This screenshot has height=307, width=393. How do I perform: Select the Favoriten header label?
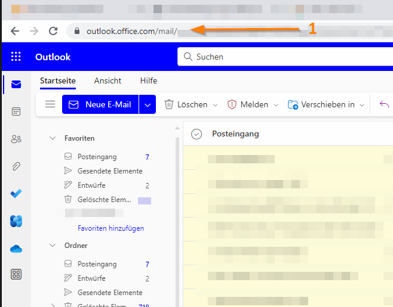(79, 138)
